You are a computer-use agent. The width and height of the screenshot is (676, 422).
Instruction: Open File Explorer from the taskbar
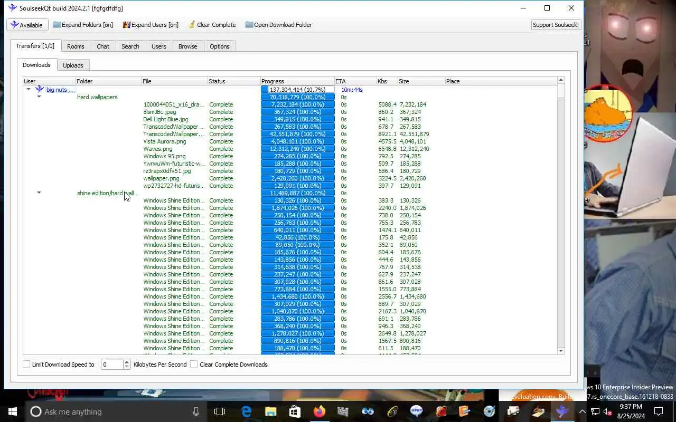pyautogui.click(x=270, y=411)
